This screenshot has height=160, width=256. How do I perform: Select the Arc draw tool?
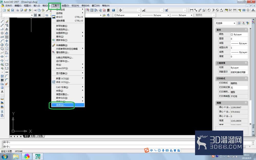point(2,41)
